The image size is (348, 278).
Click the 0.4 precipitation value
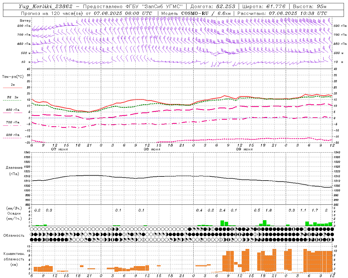coord(199,210)
